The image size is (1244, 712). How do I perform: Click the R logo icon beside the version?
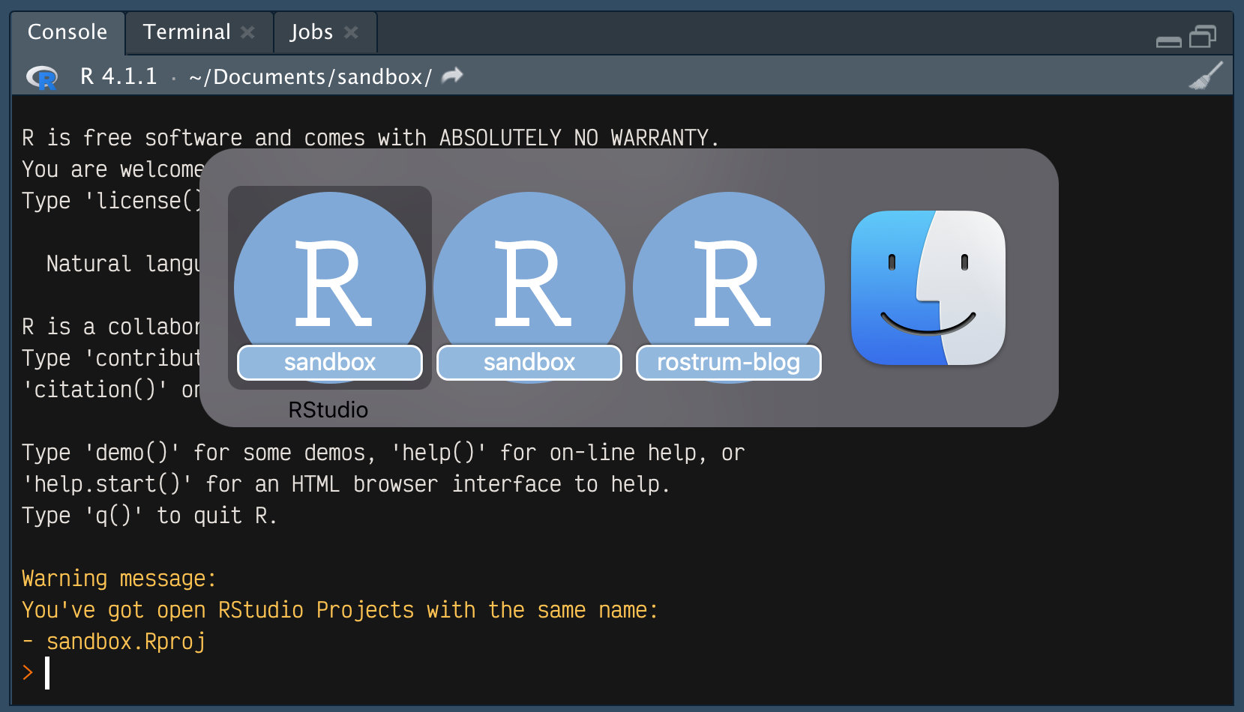(41, 76)
